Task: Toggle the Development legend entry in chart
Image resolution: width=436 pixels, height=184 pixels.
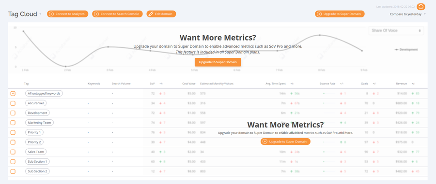Action: 406,50
